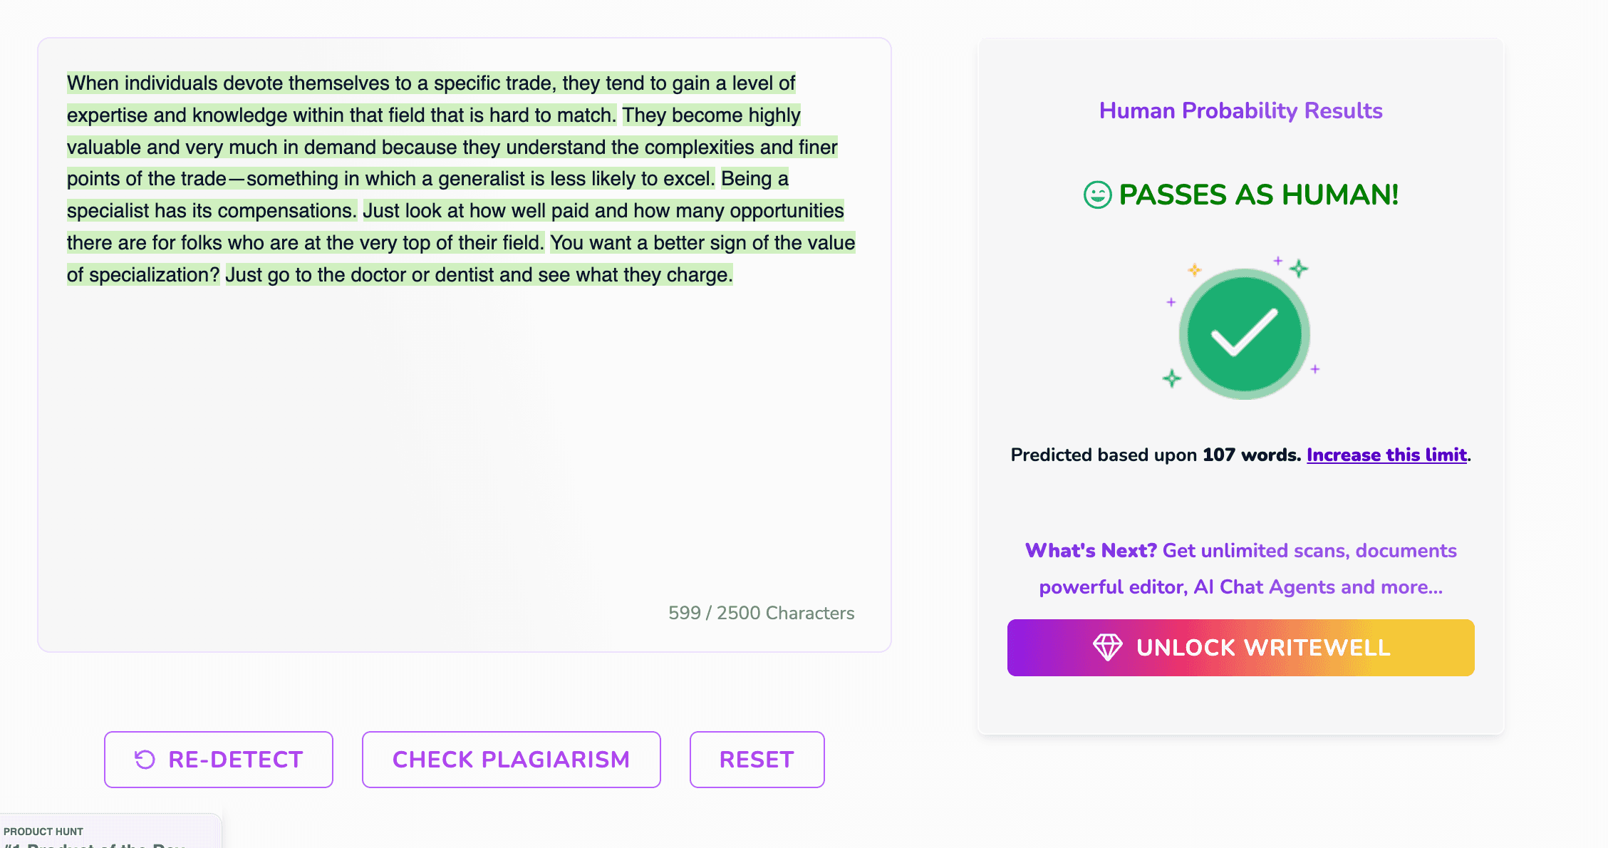
Task: Click the large green checkmark badge
Action: 1244,333
